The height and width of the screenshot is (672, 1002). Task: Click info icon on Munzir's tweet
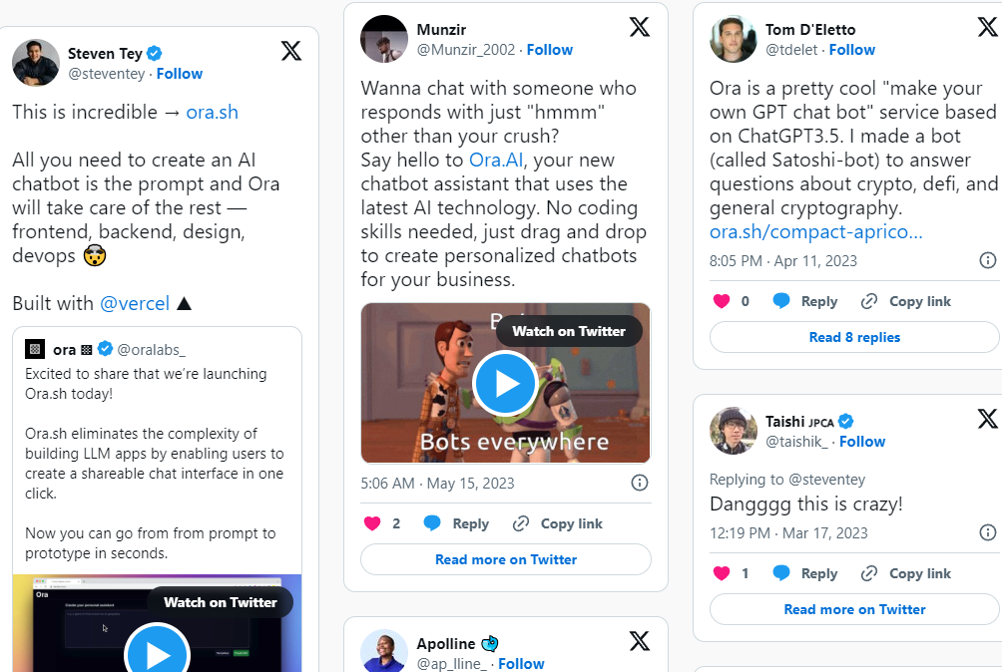(640, 483)
